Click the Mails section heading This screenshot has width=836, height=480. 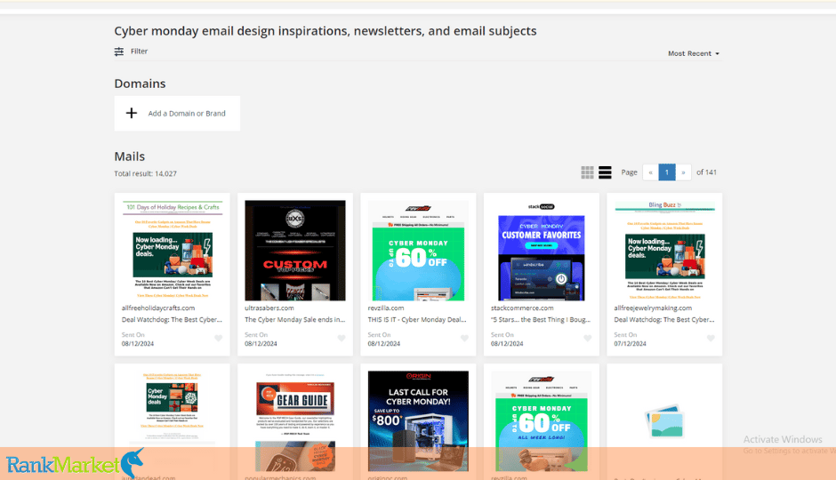point(130,156)
